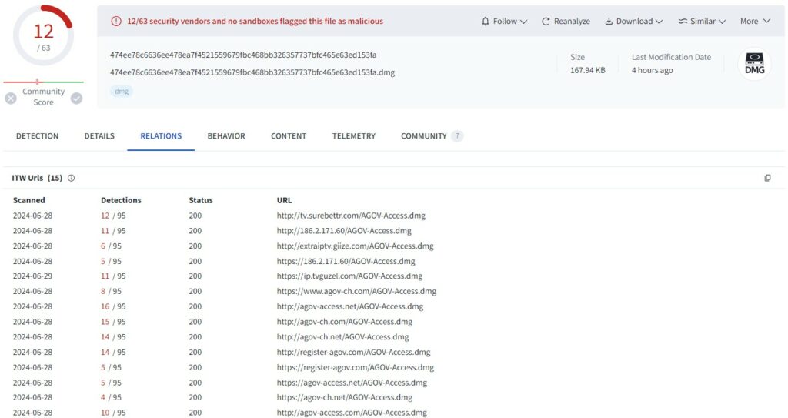Viewport: 788px width, 418px height.
Task: Expand the More options dropdown
Action: pyautogui.click(x=754, y=22)
